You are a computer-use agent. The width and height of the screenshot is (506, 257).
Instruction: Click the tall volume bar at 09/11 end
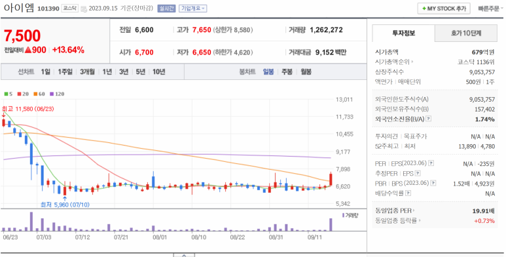tap(331, 225)
